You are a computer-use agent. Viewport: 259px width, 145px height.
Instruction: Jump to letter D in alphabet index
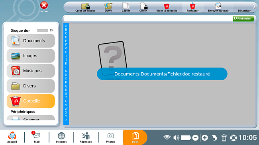[x=66, y=37]
